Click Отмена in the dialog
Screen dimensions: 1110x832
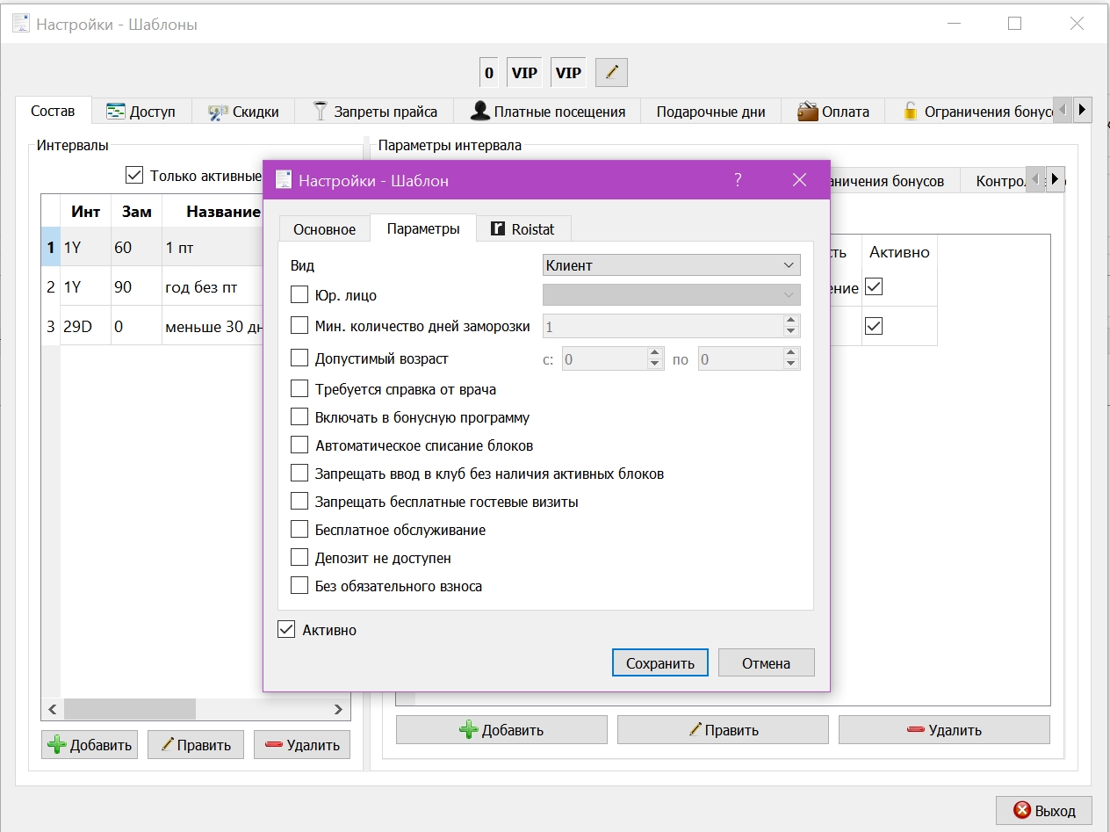point(766,663)
